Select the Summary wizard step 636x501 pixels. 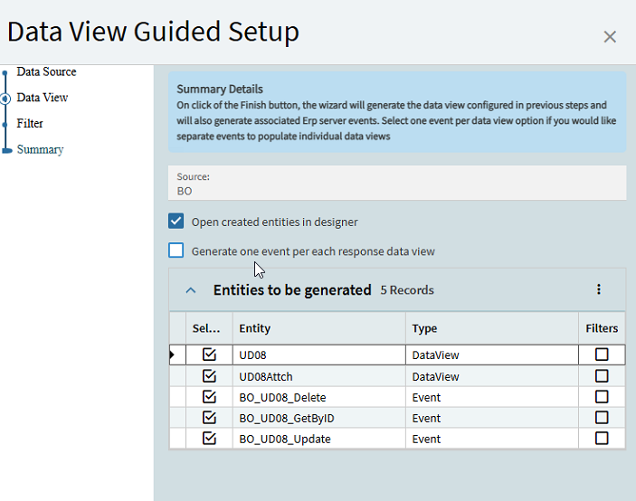[x=40, y=149]
